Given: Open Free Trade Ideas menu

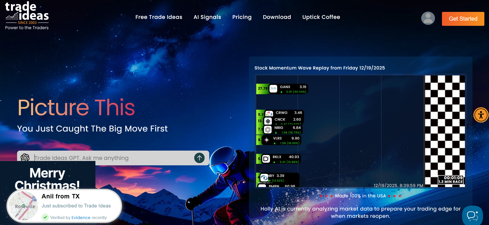Looking at the screenshot, I should coord(159,17).
